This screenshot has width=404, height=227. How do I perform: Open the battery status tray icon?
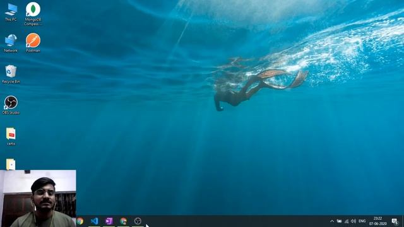[x=340, y=221]
